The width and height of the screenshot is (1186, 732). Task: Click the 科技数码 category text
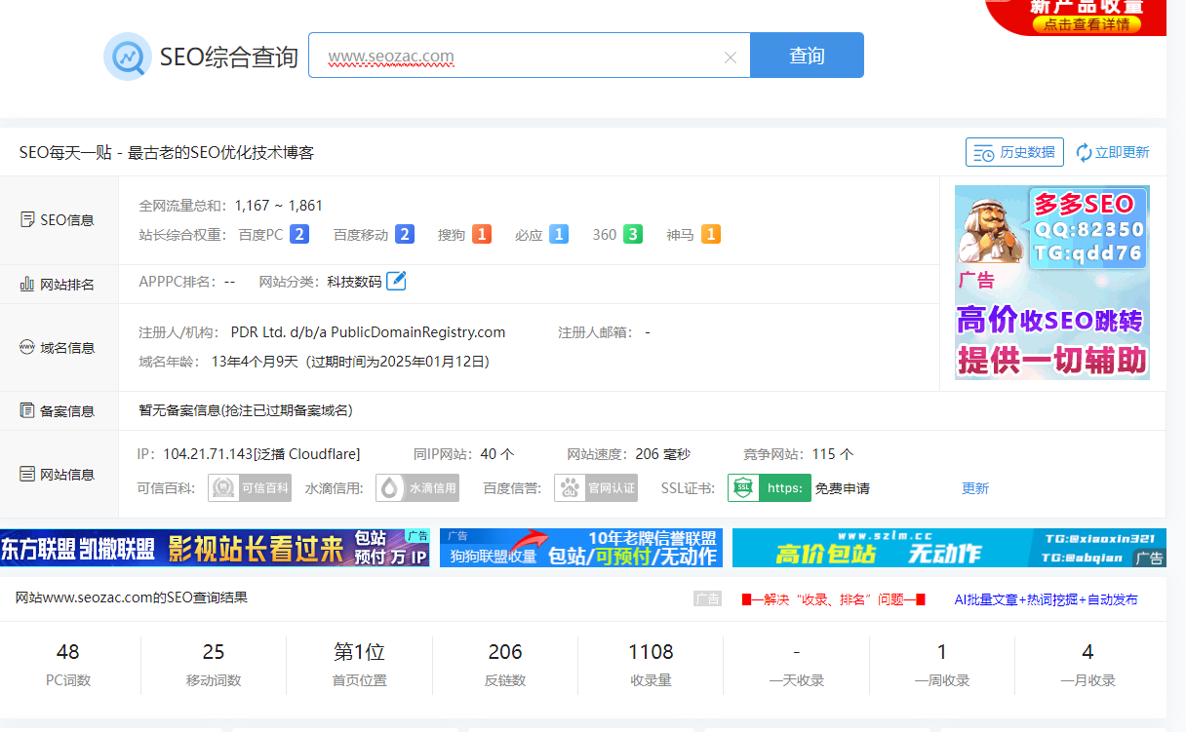354,282
